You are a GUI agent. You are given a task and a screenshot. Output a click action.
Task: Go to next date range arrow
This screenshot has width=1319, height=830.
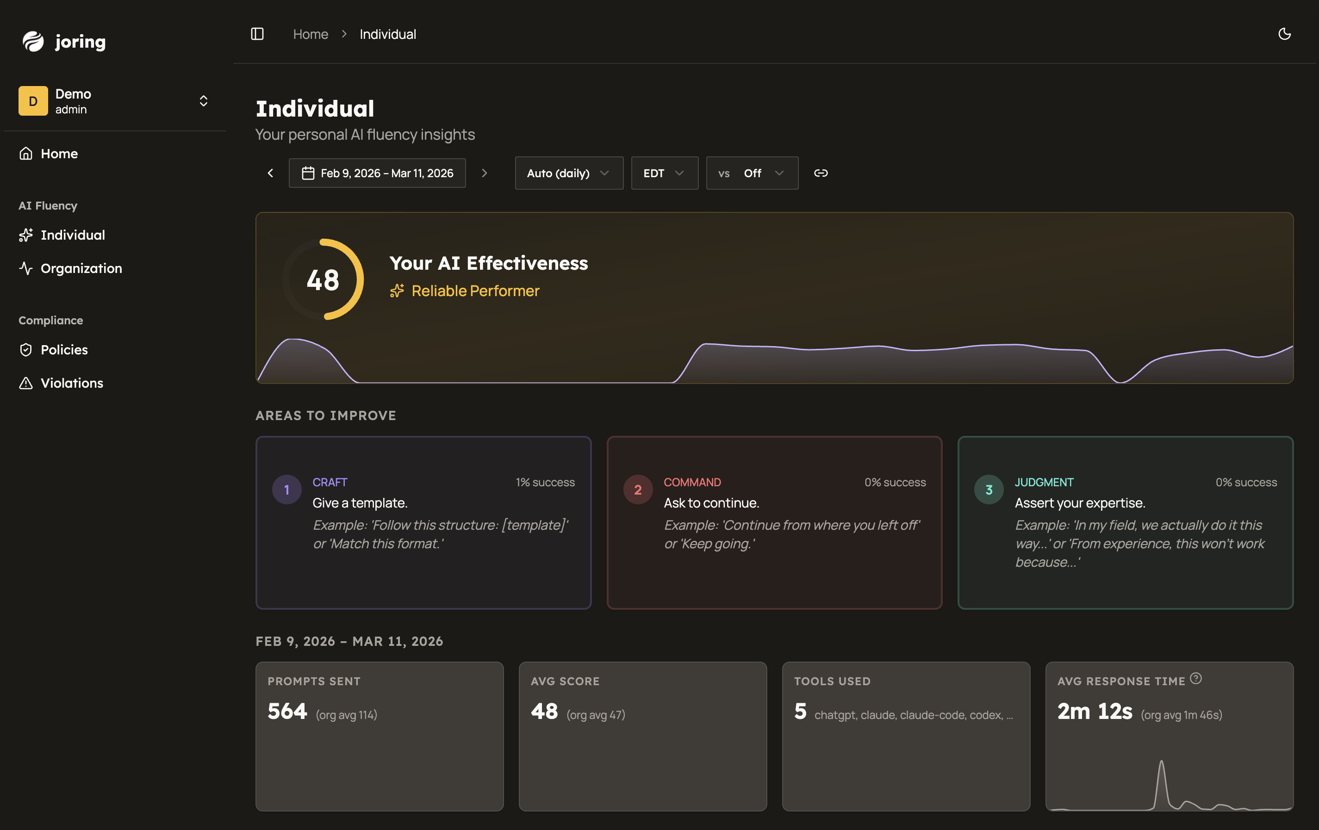point(484,173)
